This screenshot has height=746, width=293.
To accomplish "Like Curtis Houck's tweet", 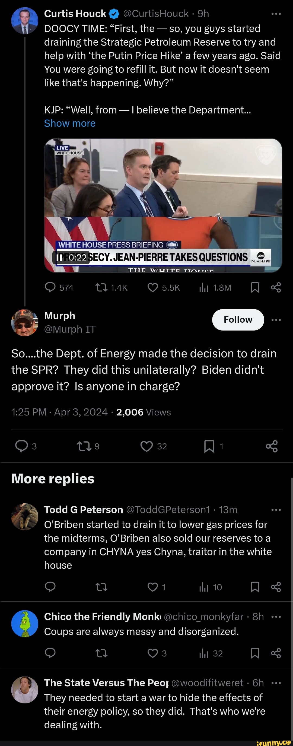I will [152, 287].
